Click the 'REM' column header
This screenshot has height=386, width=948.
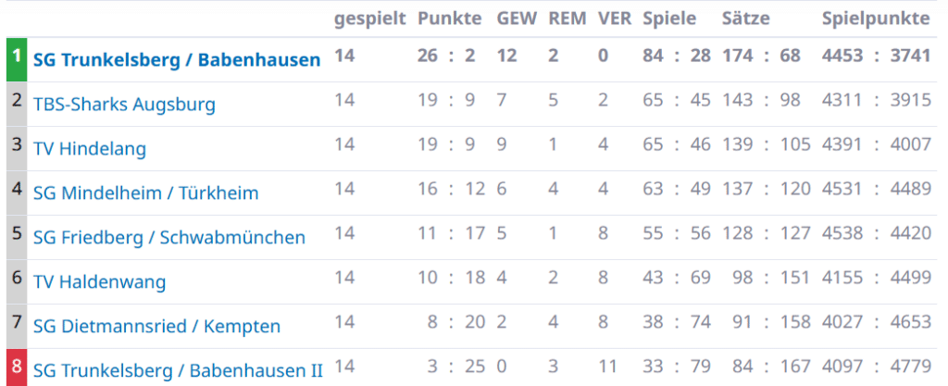pos(568,19)
